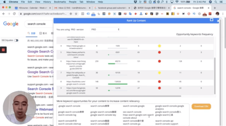Open searchengineland.com URL in row 9
Screen dimensions: 226x126
(76, 90)
